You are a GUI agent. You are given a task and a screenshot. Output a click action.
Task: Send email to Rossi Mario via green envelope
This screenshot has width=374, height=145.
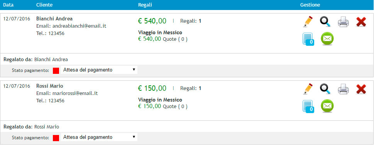(327, 106)
